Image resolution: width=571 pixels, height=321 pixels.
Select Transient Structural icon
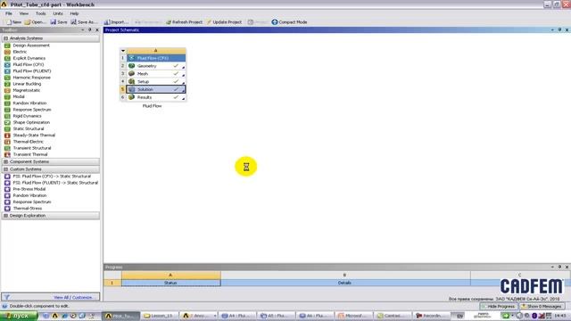coord(7,148)
